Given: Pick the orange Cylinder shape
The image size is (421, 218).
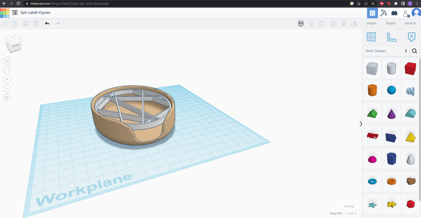Looking at the screenshot, I should 372,90.
